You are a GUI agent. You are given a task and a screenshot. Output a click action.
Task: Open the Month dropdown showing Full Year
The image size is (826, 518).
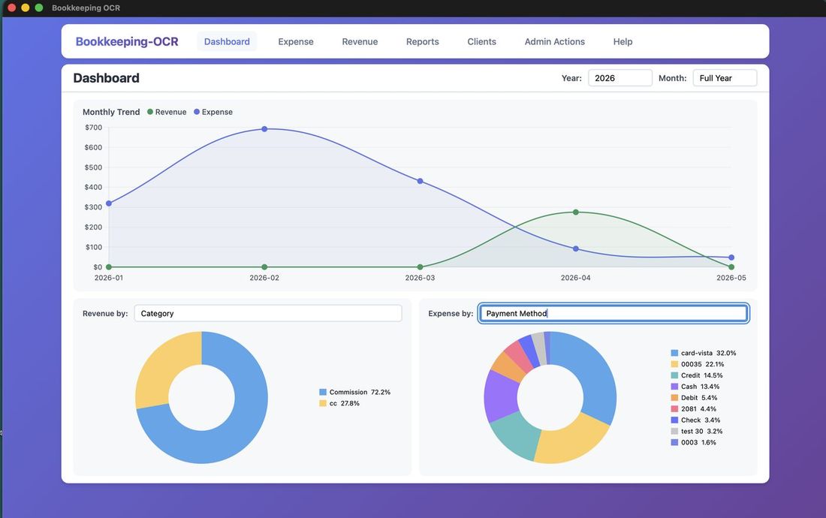click(x=724, y=77)
